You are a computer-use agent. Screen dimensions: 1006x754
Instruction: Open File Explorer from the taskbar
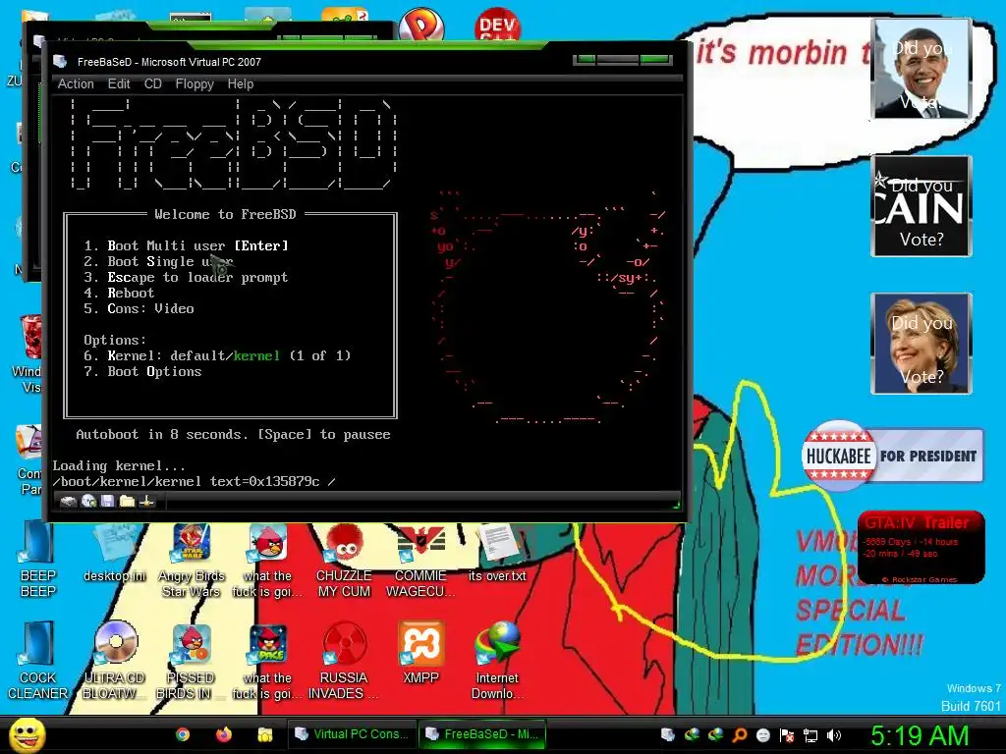point(265,734)
